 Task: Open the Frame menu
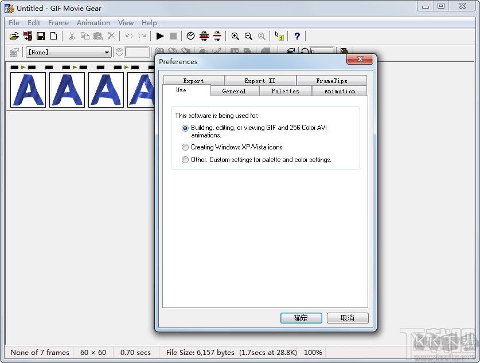click(x=58, y=23)
